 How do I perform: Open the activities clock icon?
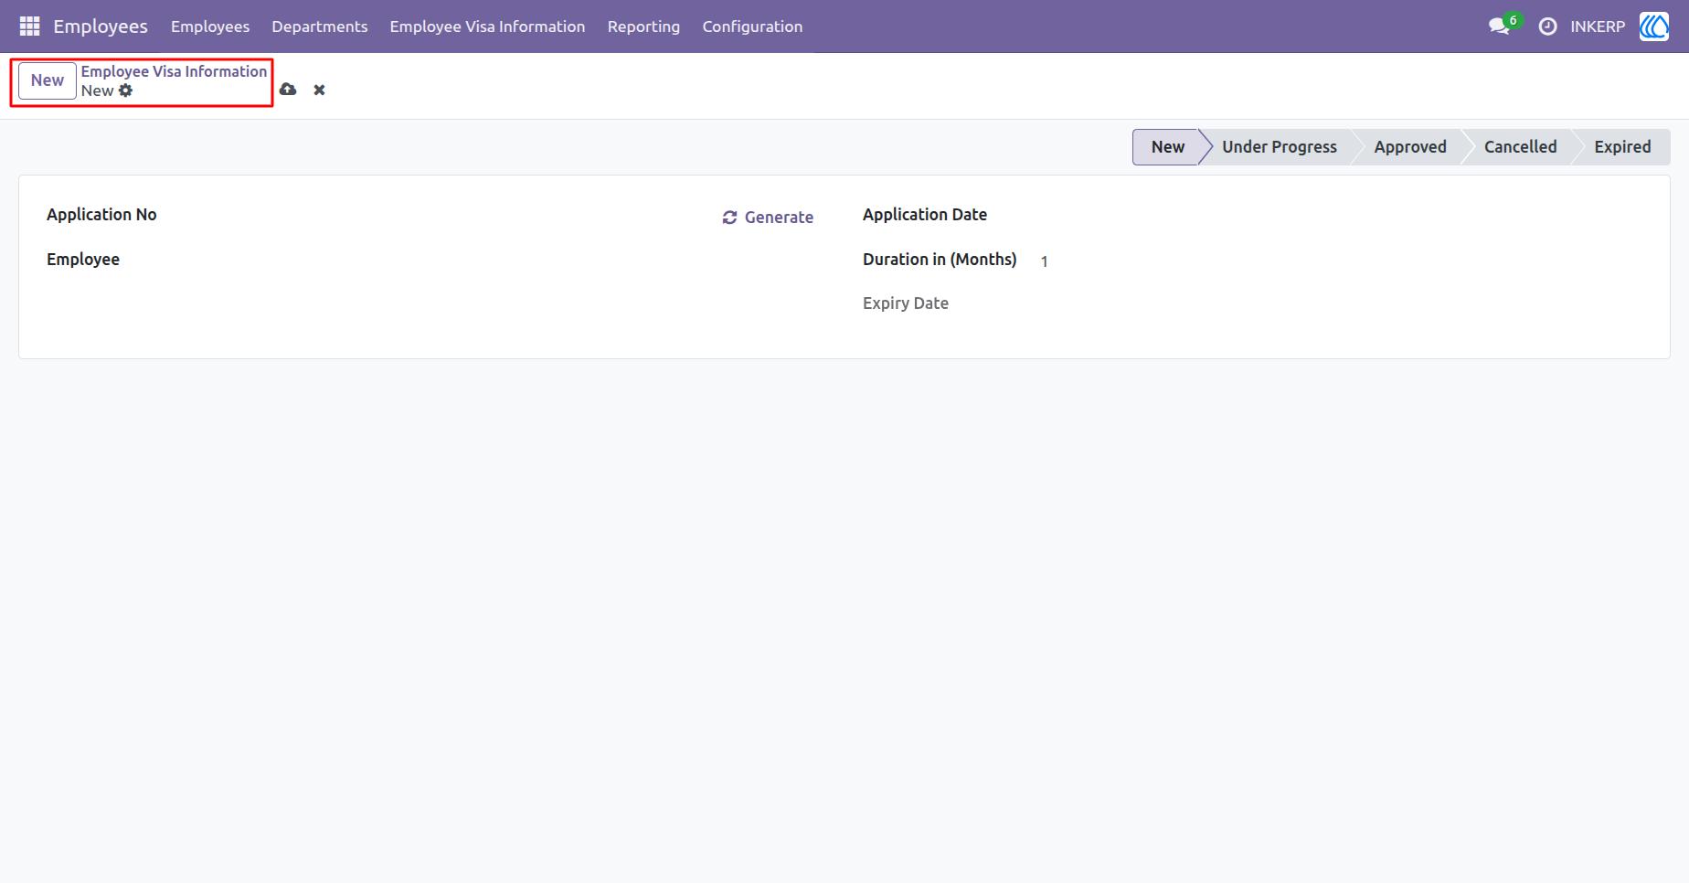(1547, 27)
